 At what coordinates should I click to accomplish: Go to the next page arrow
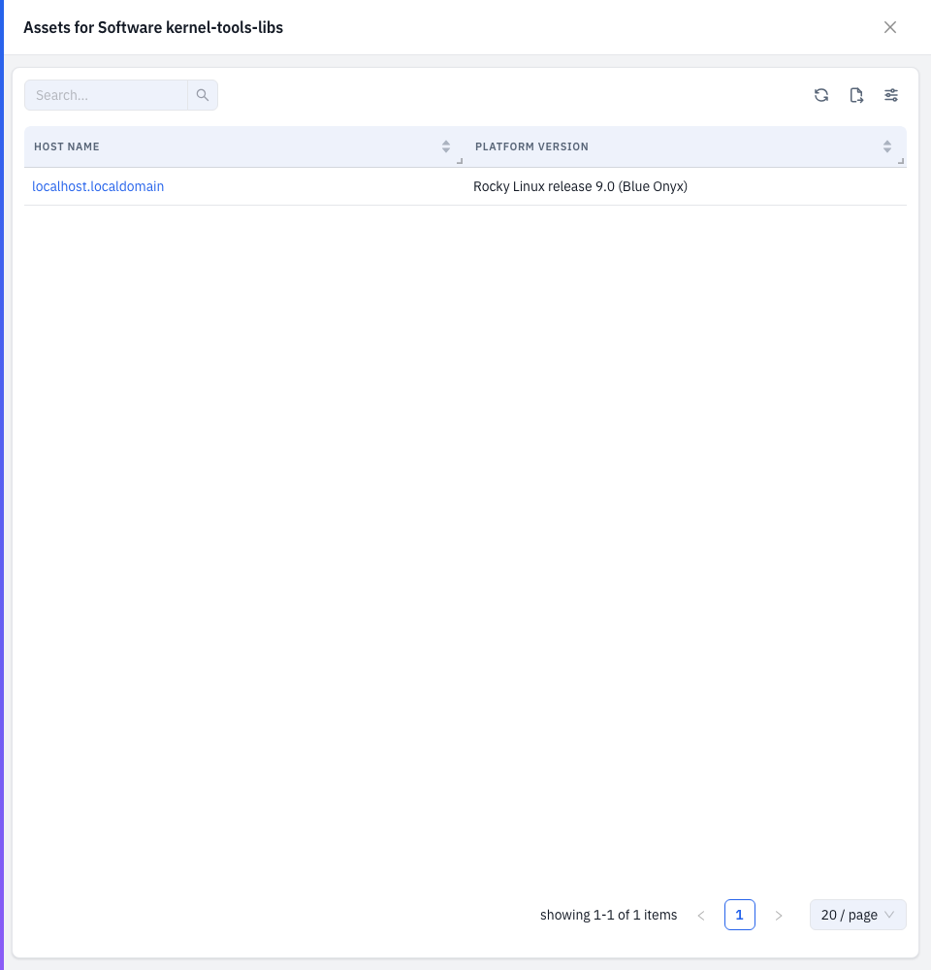[x=778, y=915]
